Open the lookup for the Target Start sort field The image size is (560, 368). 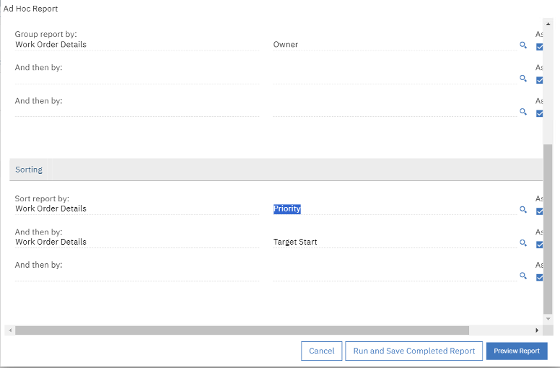tap(523, 243)
